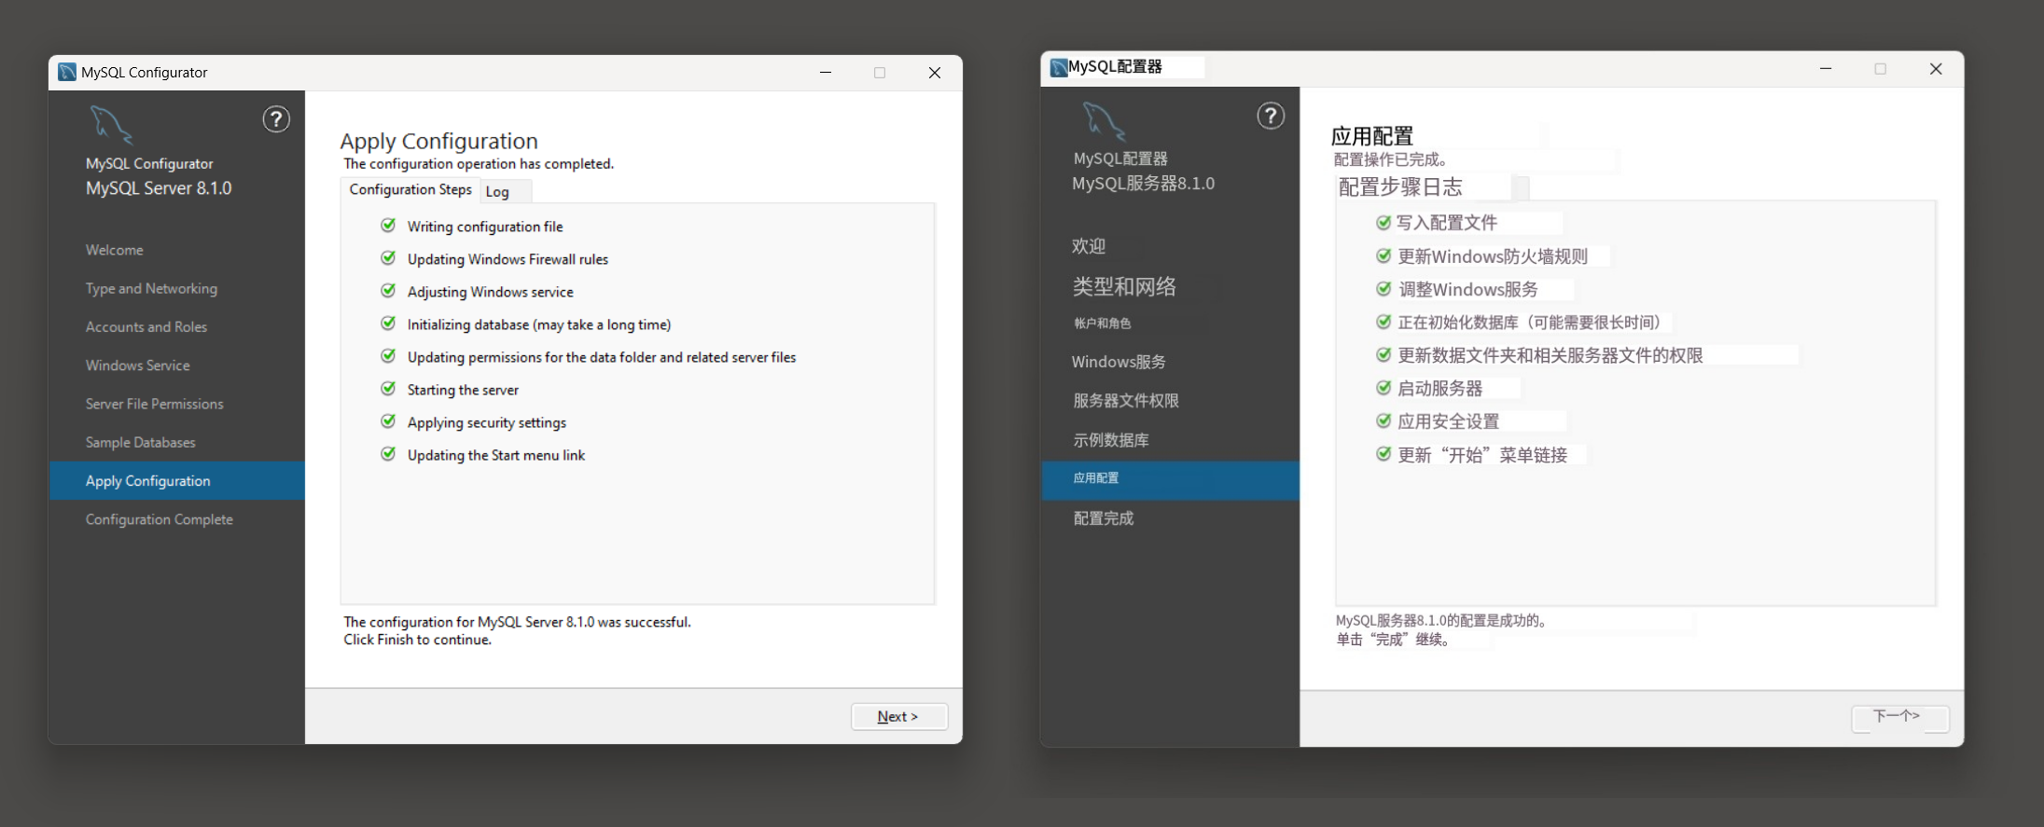Open the Log tab
Image resolution: width=2044 pixels, height=827 pixels.
(x=506, y=191)
